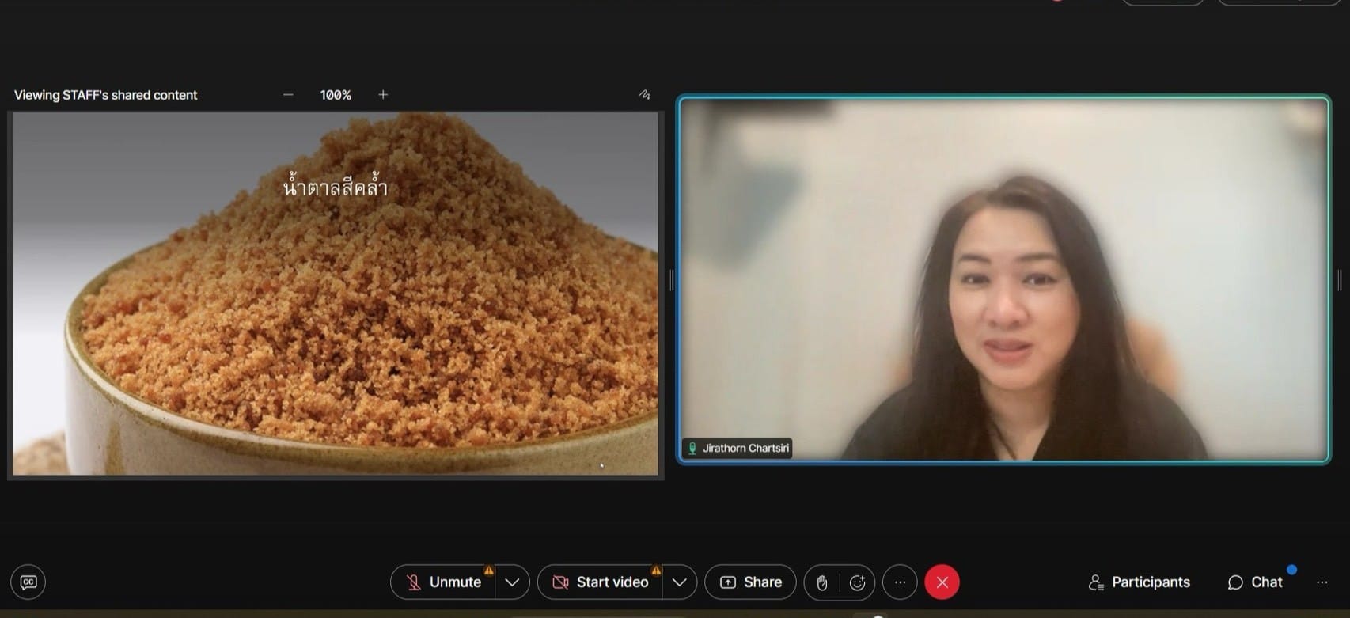Viewport: 1350px width, 618px height.
Task: Zoom out shared content with minus button
Action: coord(288,95)
